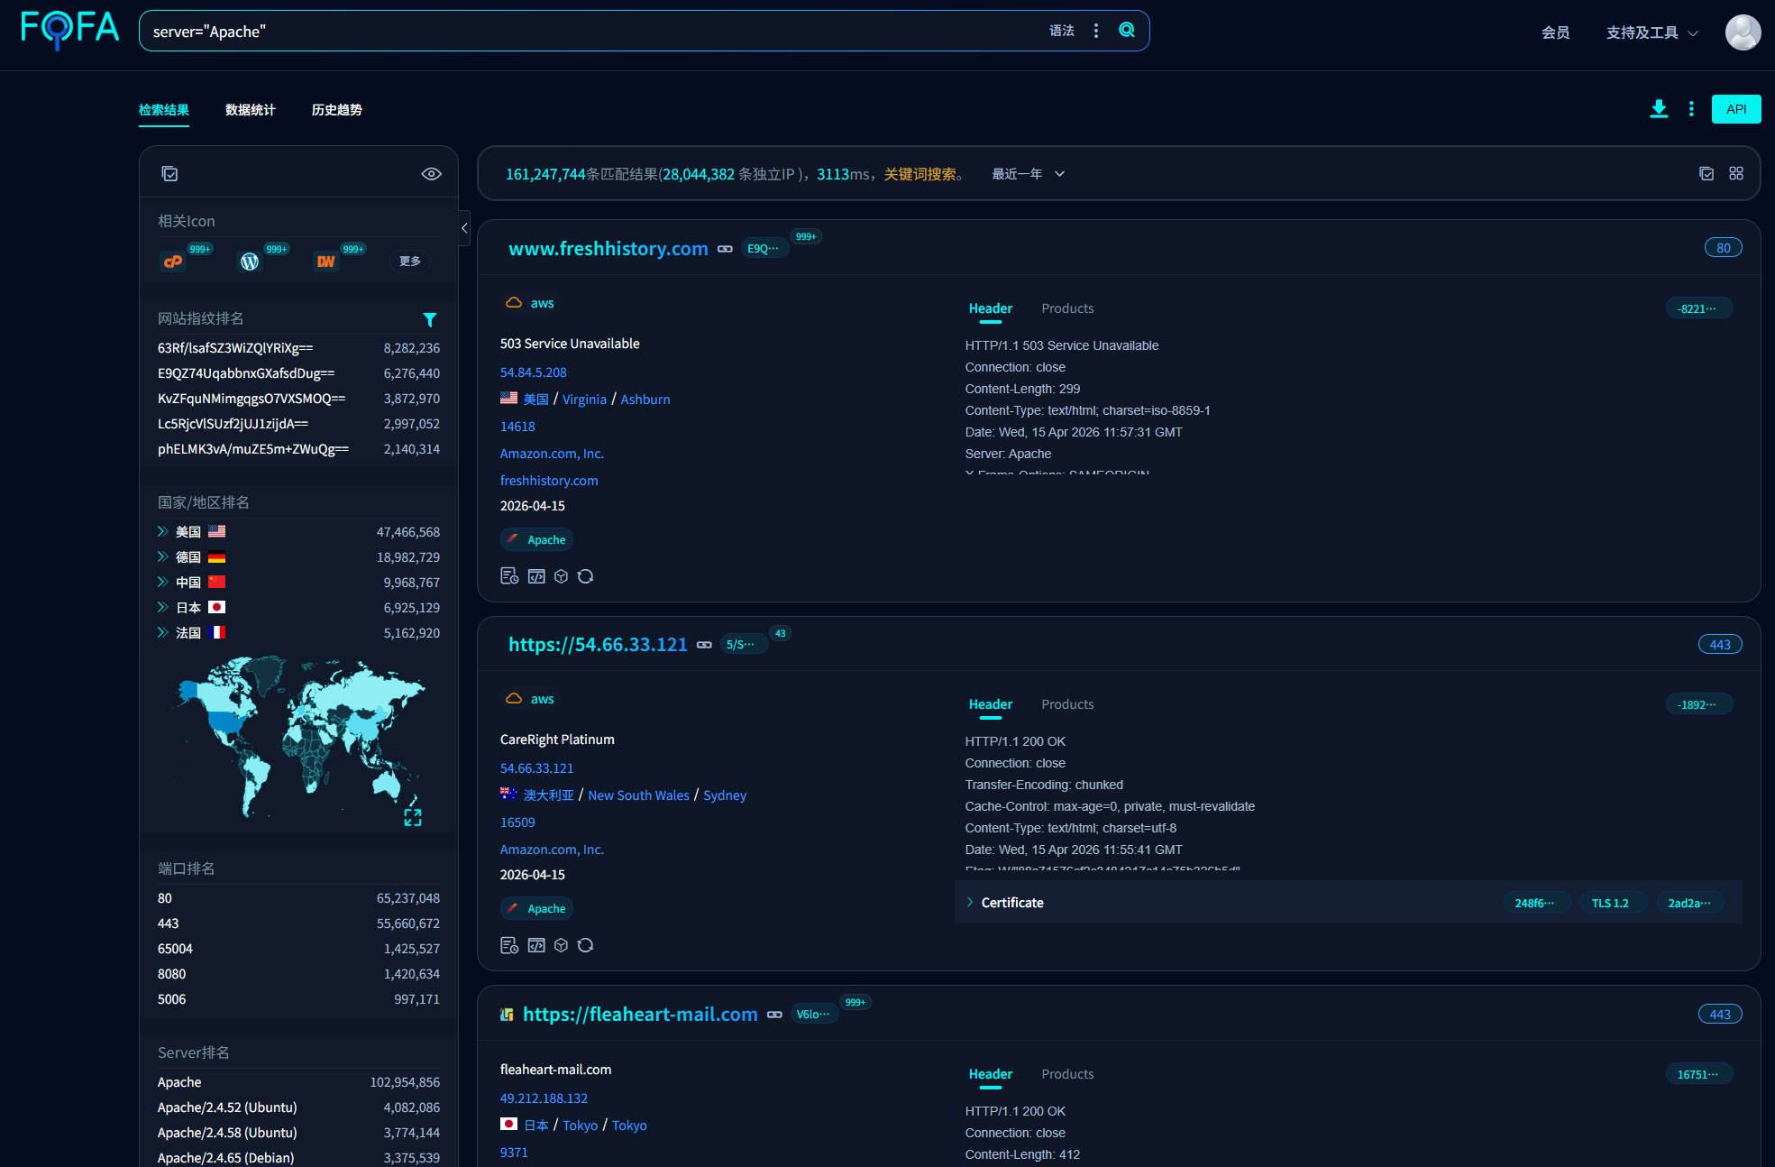
Task: Click the cube icon under 54.66.33.121 result
Action: coord(561,945)
